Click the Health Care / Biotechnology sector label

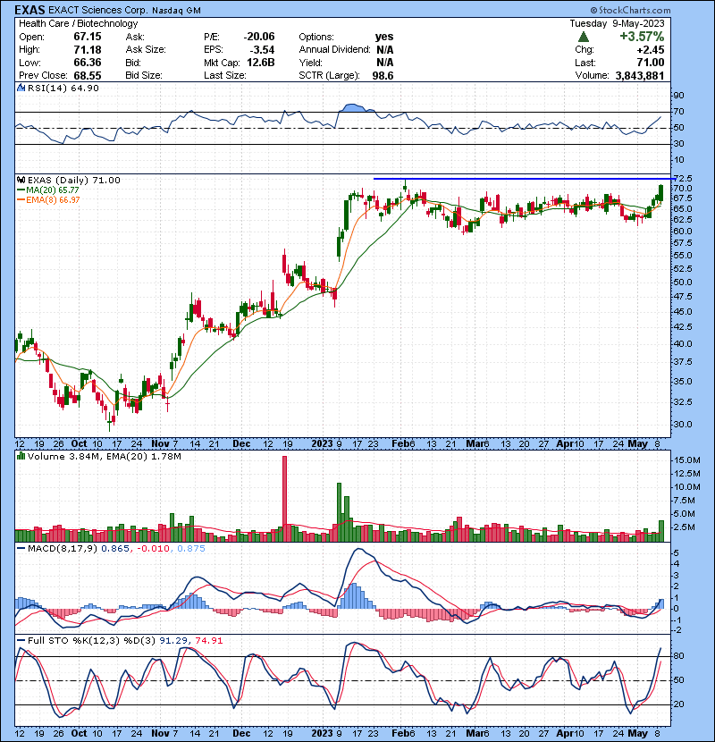79,23
